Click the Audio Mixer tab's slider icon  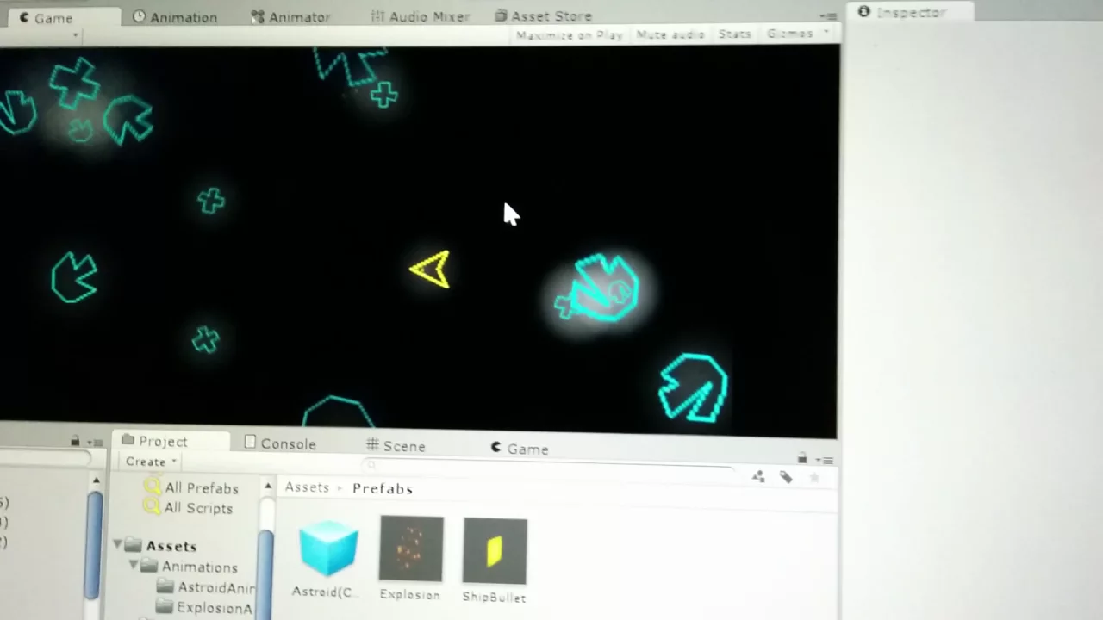point(377,15)
